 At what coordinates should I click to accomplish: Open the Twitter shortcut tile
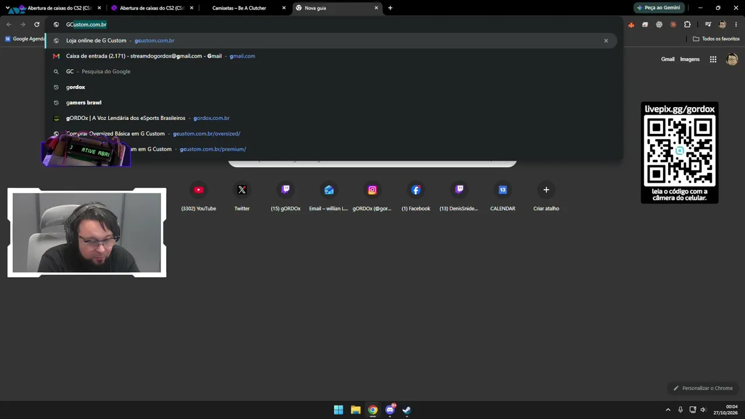pos(242,196)
